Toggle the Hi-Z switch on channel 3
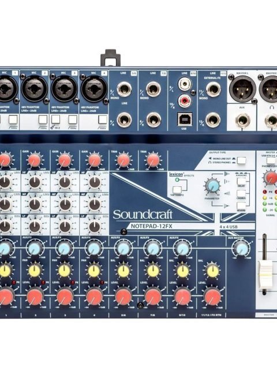Screen dimensions: 277x368 [55, 119]
